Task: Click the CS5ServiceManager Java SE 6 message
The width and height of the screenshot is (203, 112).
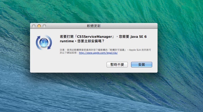Action: point(103,39)
